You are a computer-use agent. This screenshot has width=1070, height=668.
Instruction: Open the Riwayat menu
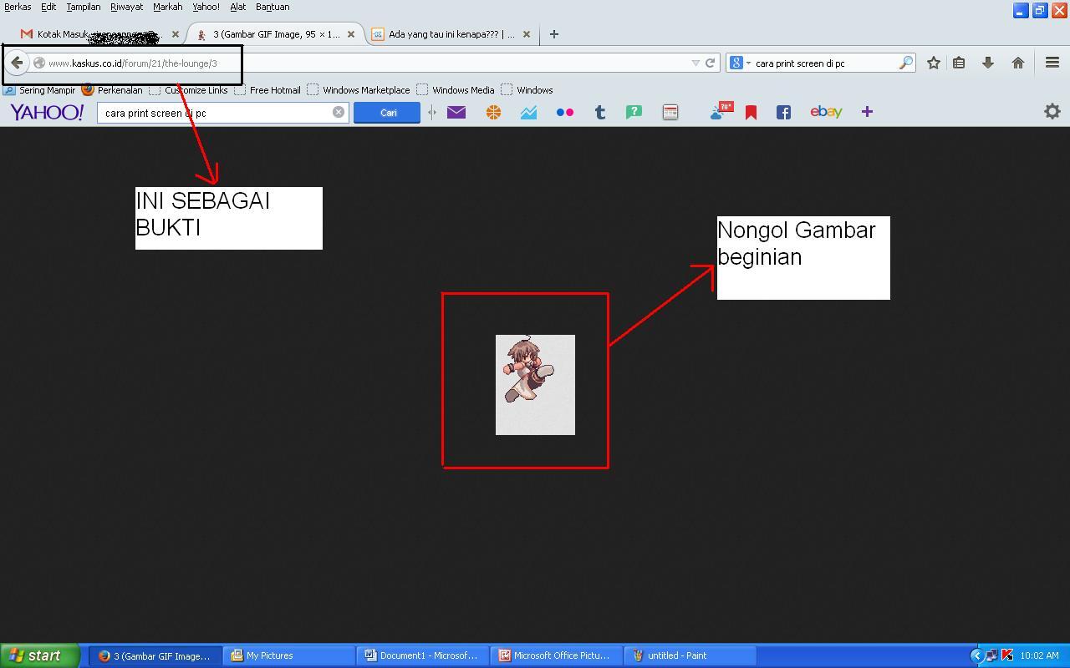pos(127,7)
